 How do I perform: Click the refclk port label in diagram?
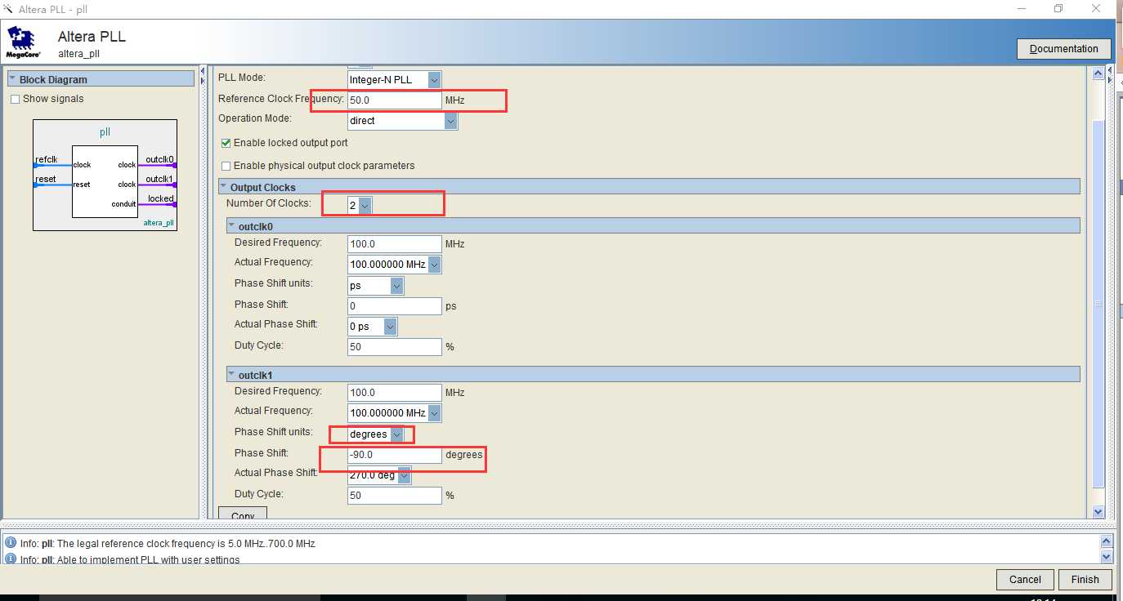[47, 159]
